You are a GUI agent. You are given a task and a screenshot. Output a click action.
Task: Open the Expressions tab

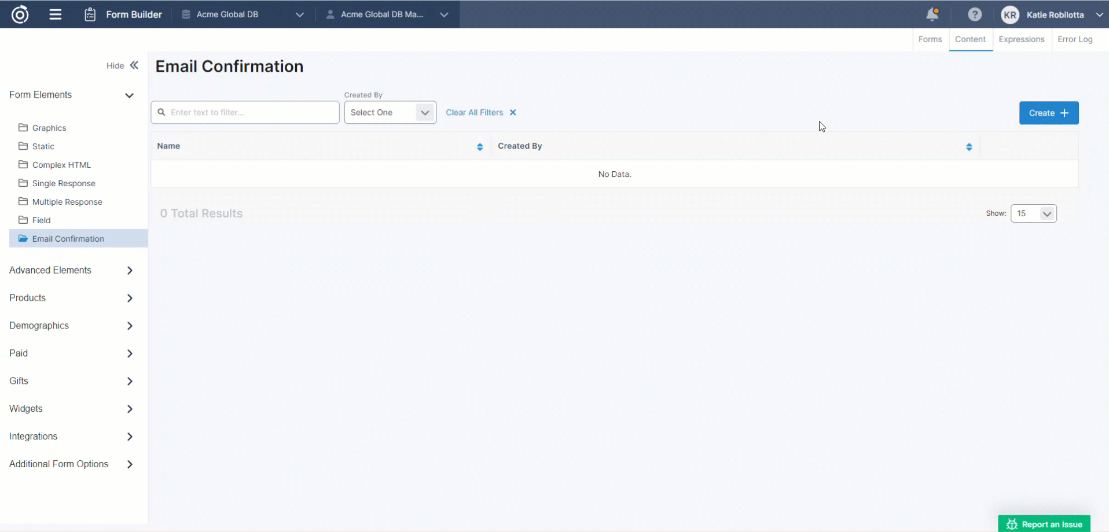[x=1021, y=39]
